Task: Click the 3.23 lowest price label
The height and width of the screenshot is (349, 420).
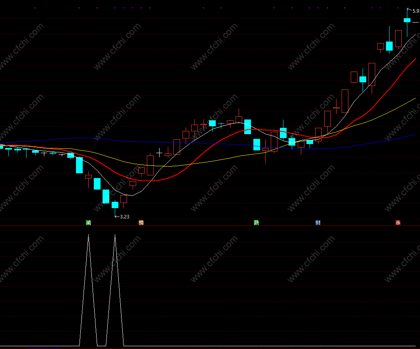Action: pyautogui.click(x=125, y=217)
